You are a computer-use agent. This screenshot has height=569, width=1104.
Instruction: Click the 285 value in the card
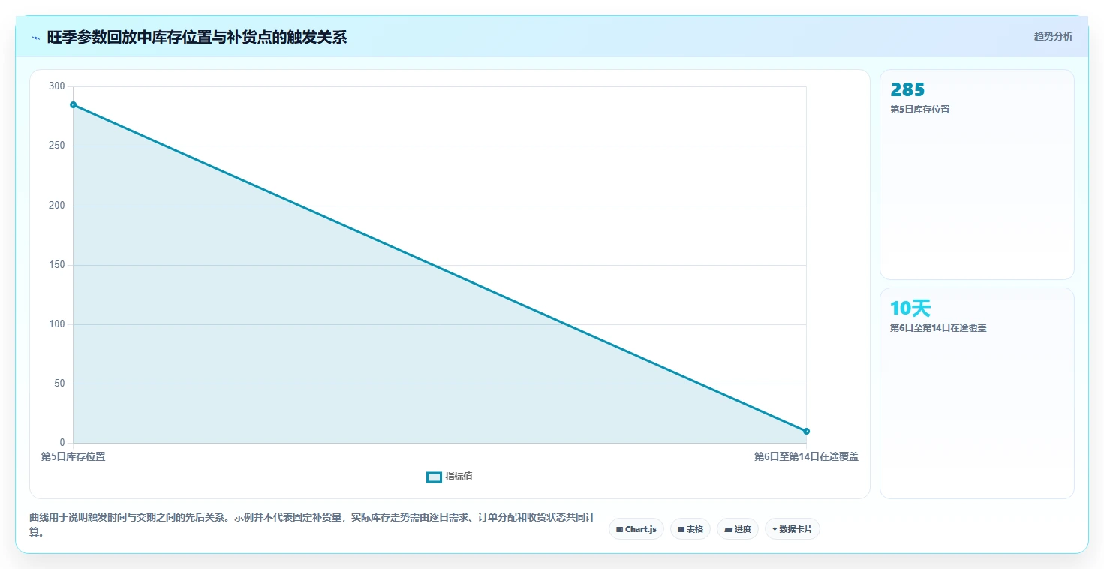(907, 90)
